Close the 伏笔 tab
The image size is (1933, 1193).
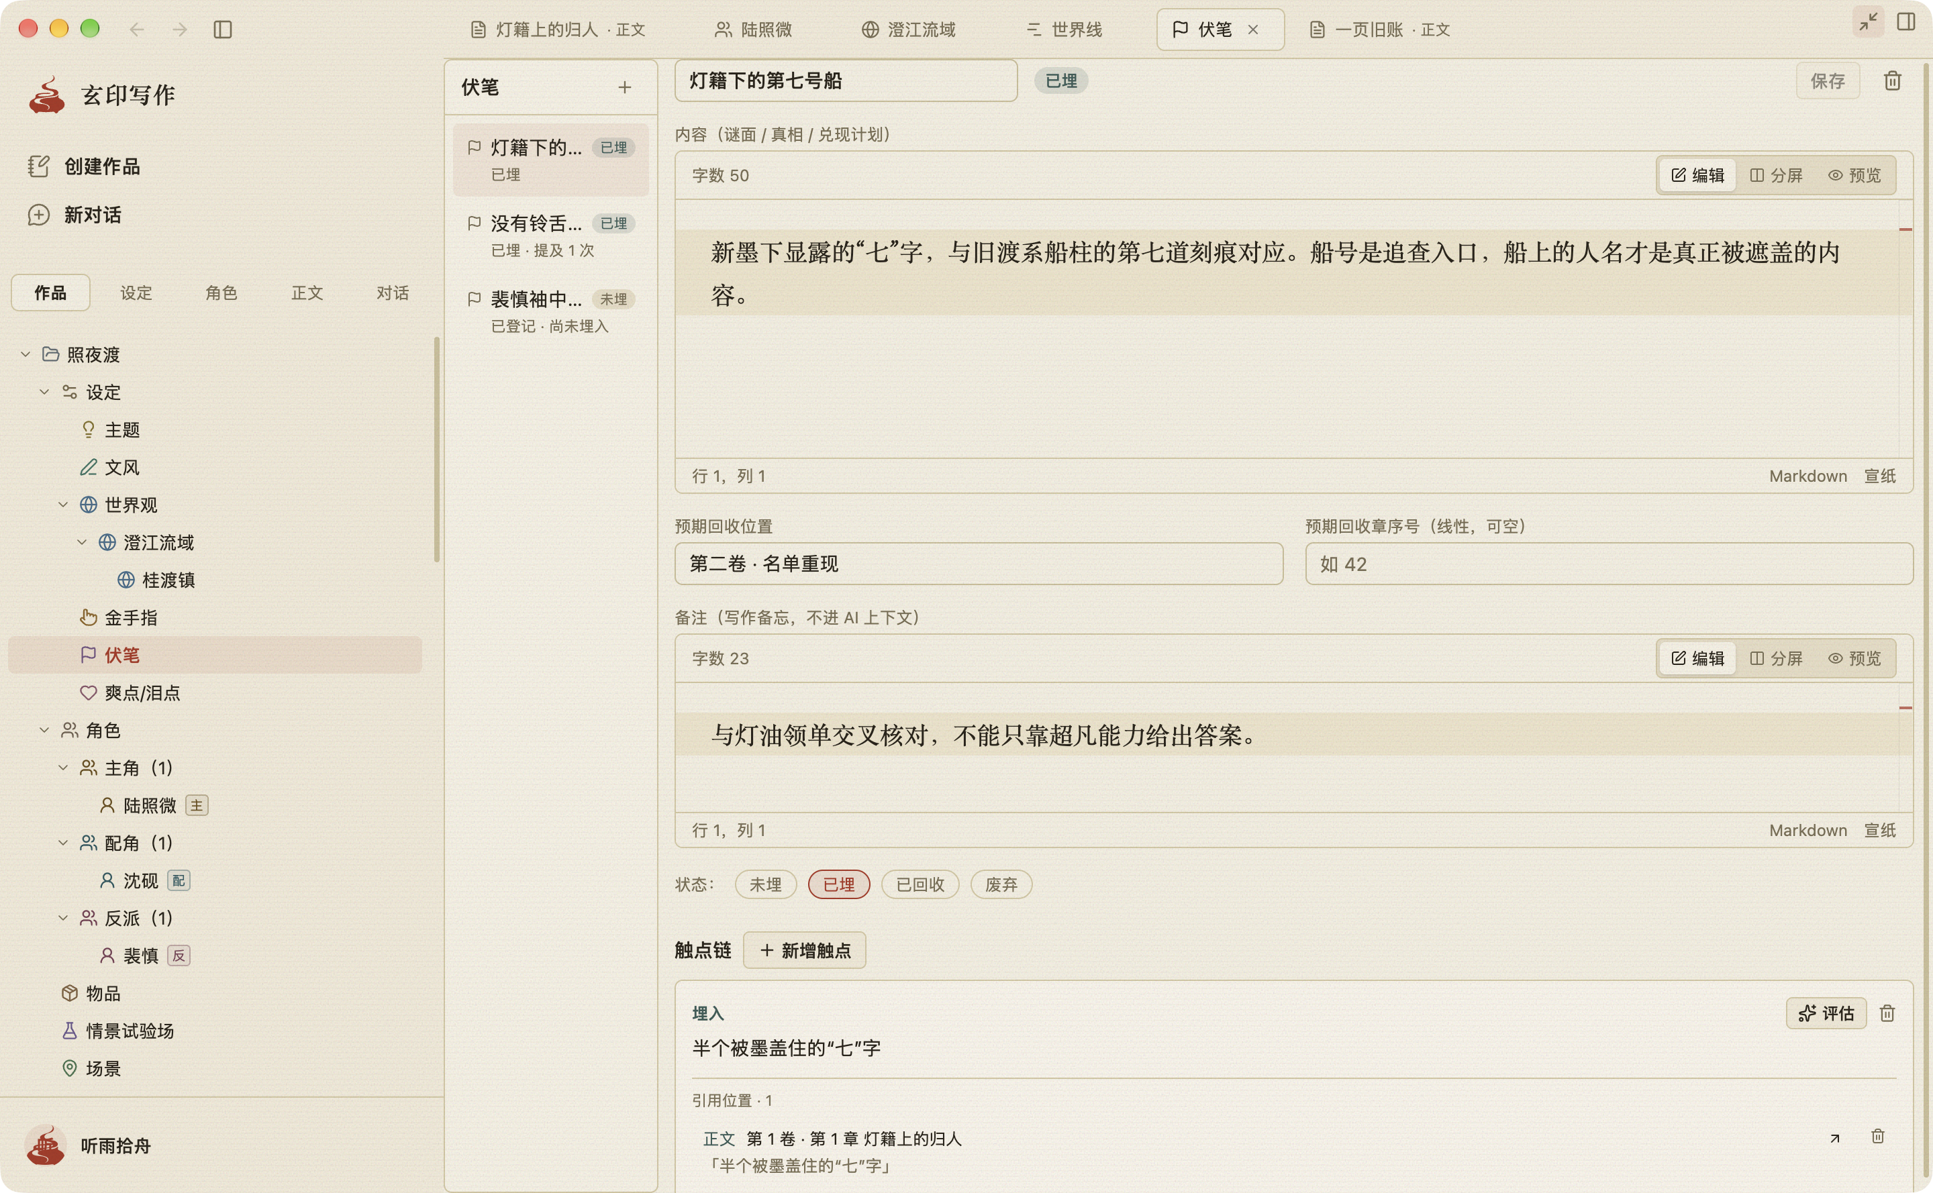point(1252,30)
